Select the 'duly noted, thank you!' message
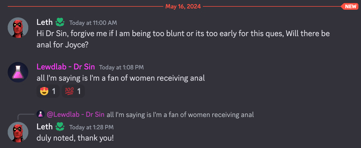 [x=75, y=138]
